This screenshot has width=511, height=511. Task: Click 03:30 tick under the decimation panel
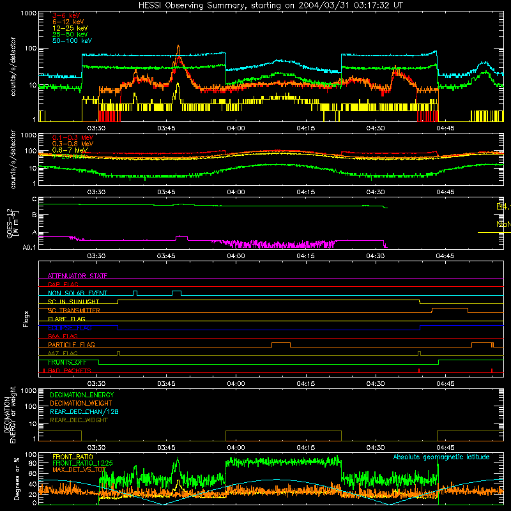[x=96, y=448]
